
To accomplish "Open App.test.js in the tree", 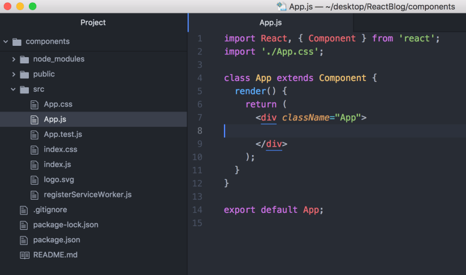I will (x=63, y=135).
